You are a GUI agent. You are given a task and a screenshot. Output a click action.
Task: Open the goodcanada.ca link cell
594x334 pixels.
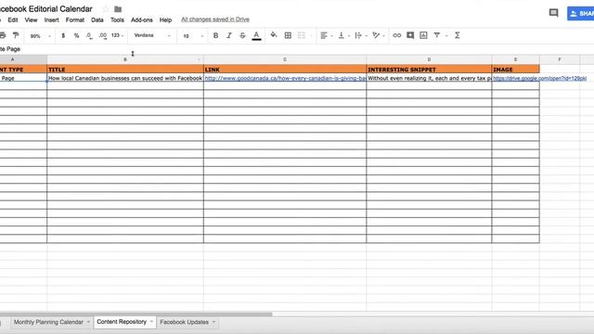pyautogui.click(x=285, y=78)
